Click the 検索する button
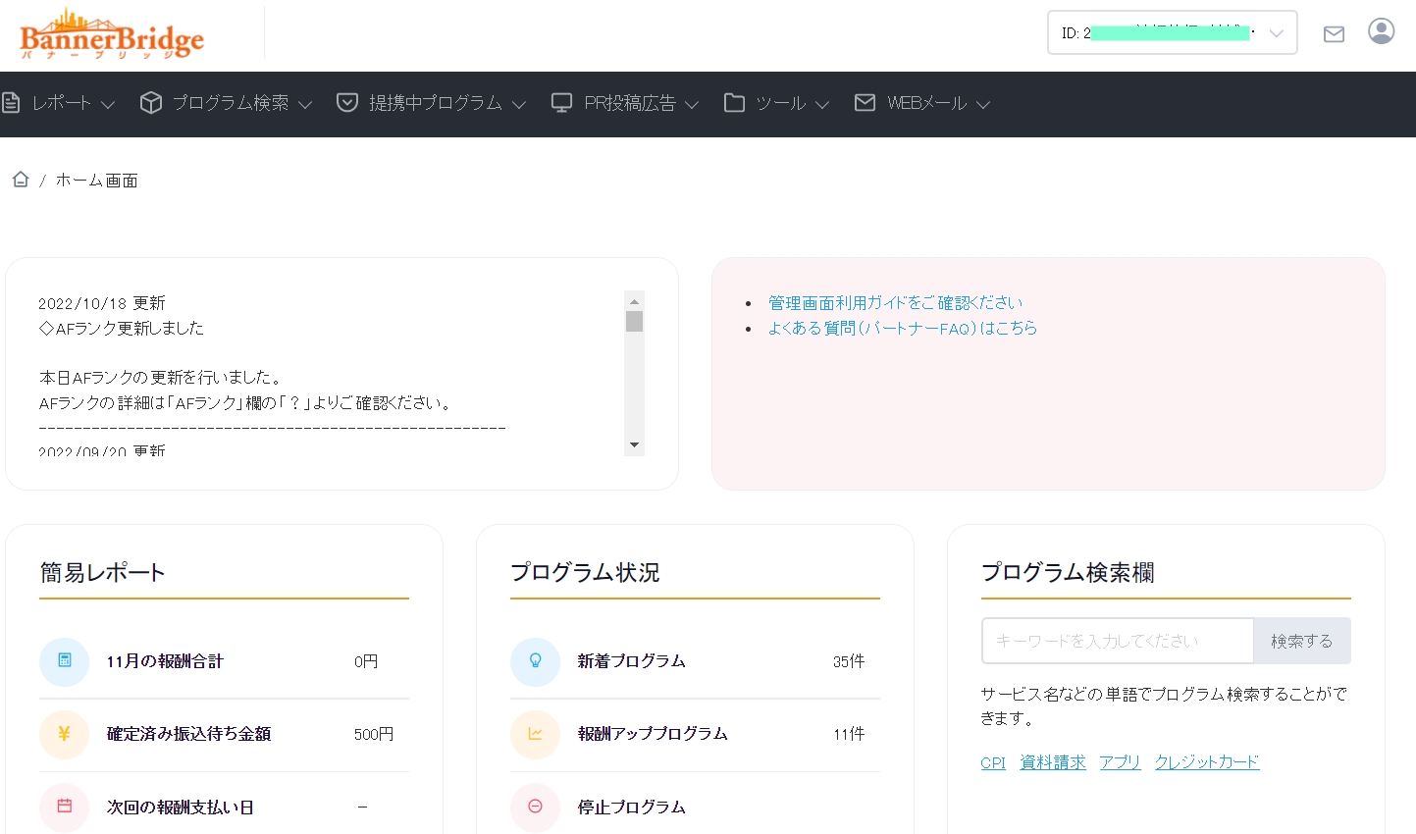1416x834 pixels. click(x=1302, y=641)
